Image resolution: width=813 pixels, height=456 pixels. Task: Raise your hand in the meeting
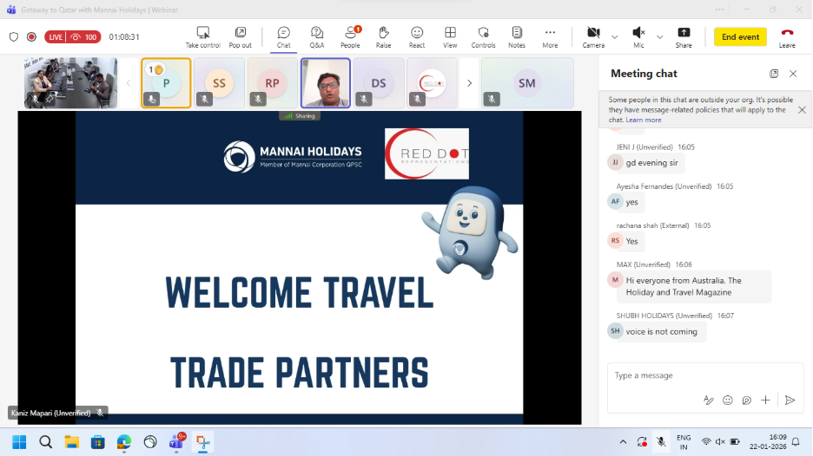click(383, 36)
